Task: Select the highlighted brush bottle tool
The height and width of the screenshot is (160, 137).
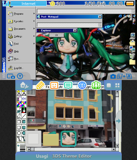Action: pyautogui.click(x=24, y=110)
